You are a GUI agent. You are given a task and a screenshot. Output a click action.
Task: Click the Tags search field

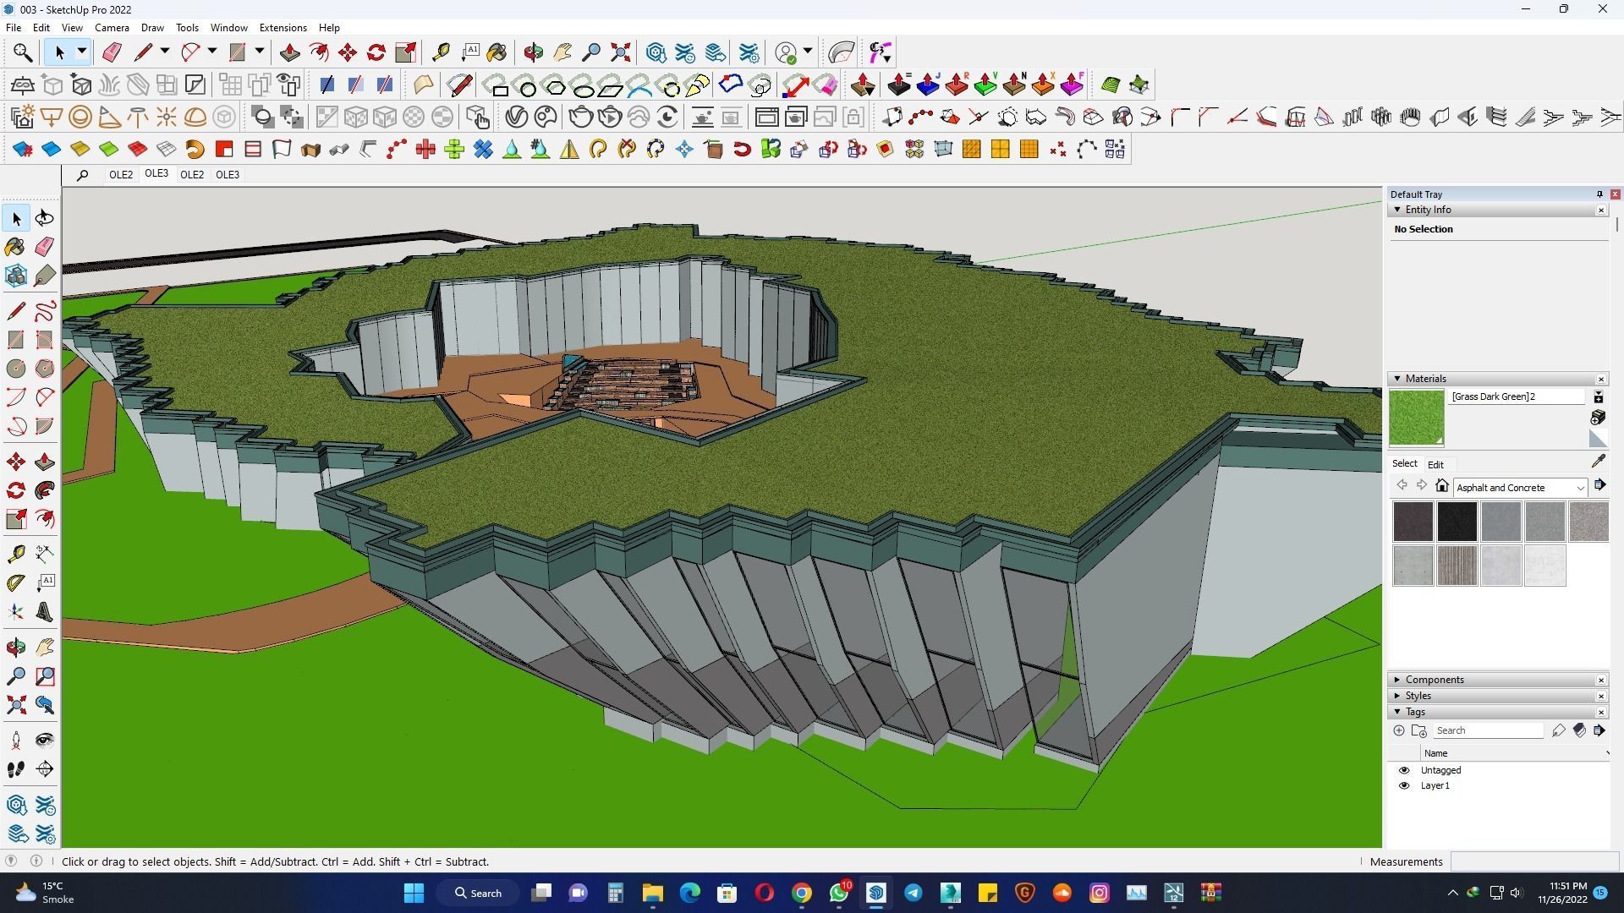pyautogui.click(x=1487, y=730)
